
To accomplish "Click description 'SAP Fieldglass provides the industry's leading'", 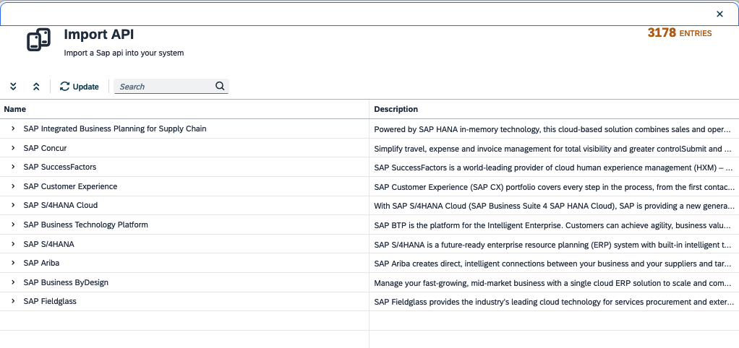I will pos(554,302).
